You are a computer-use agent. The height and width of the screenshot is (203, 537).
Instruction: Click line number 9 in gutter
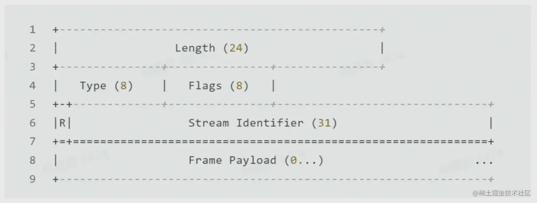[33, 179]
